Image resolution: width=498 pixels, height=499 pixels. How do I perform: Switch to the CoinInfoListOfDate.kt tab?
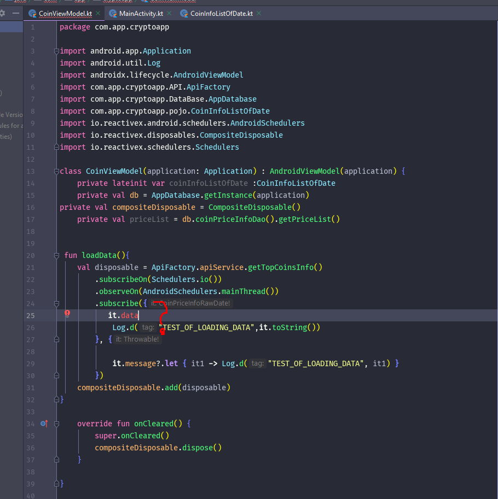coord(221,14)
